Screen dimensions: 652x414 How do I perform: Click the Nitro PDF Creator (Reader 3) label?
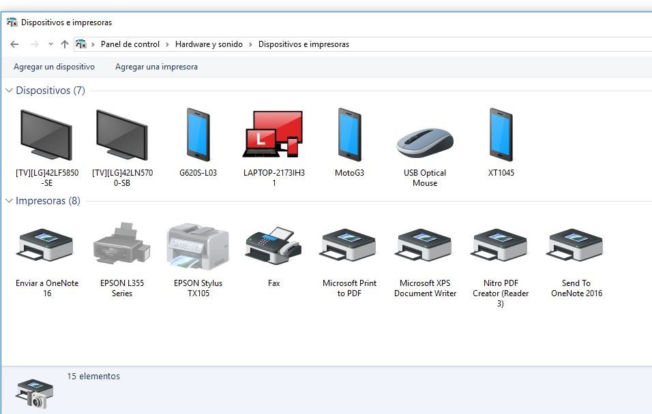[501, 293]
